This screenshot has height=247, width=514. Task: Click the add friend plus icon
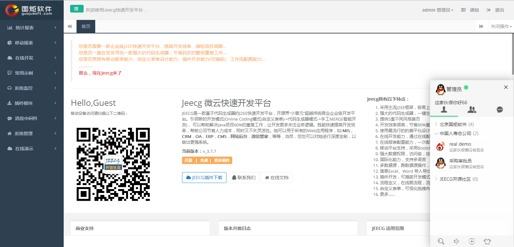[472, 241]
